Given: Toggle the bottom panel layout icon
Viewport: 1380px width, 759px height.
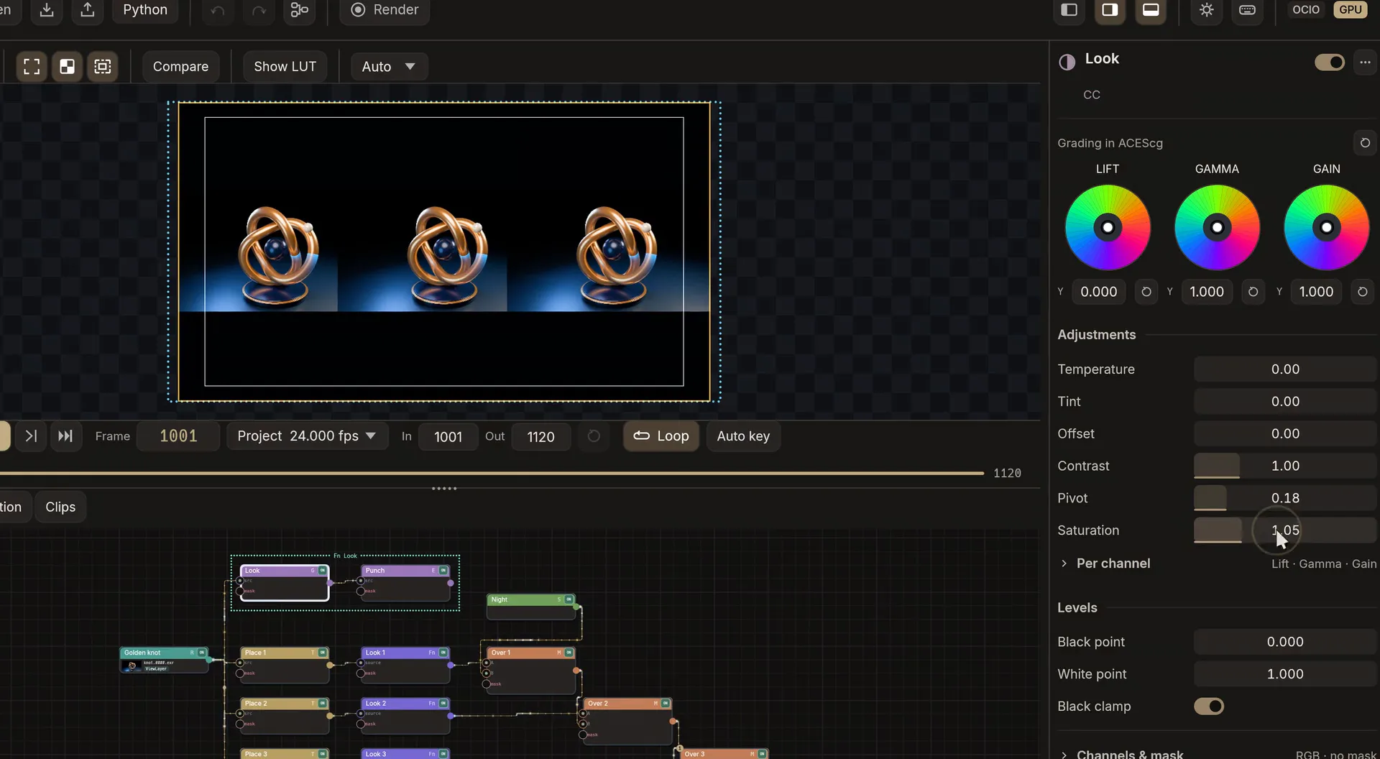Looking at the screenshot, I should 1151,10.
